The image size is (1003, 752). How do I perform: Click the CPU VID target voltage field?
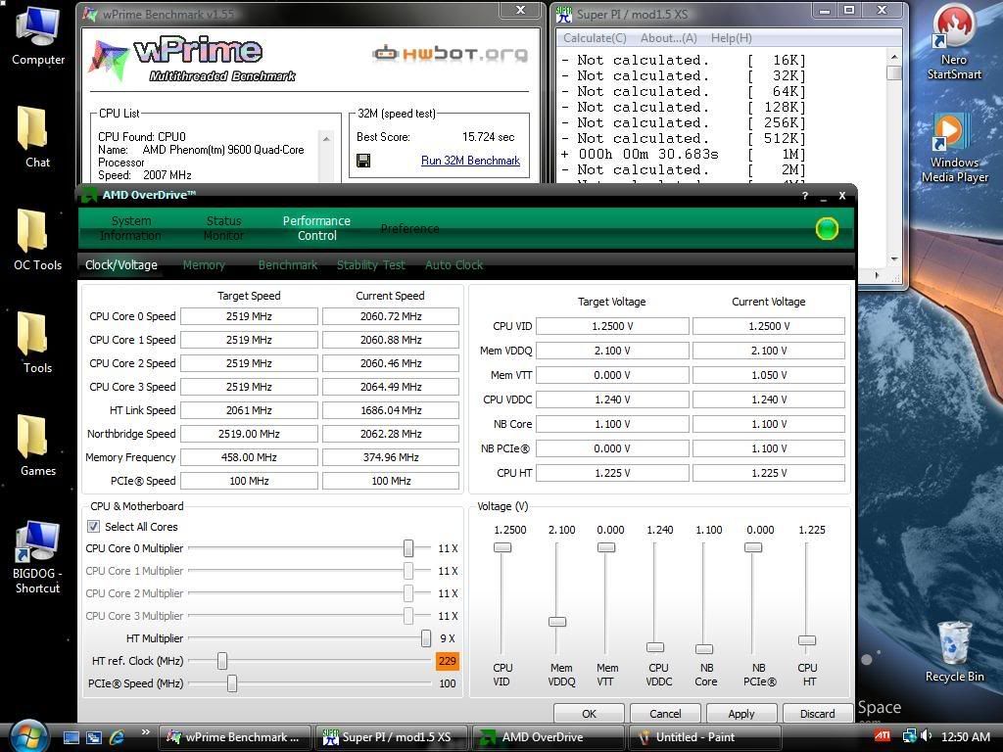[x=612, y=326]
